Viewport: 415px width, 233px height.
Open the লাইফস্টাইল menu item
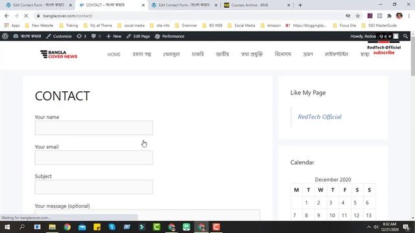[x=337, y=54]
